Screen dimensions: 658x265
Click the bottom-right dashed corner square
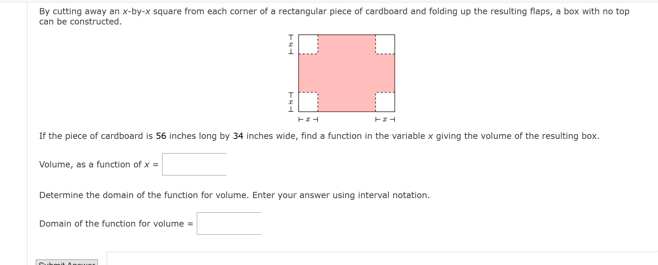[x=385, y=102]
